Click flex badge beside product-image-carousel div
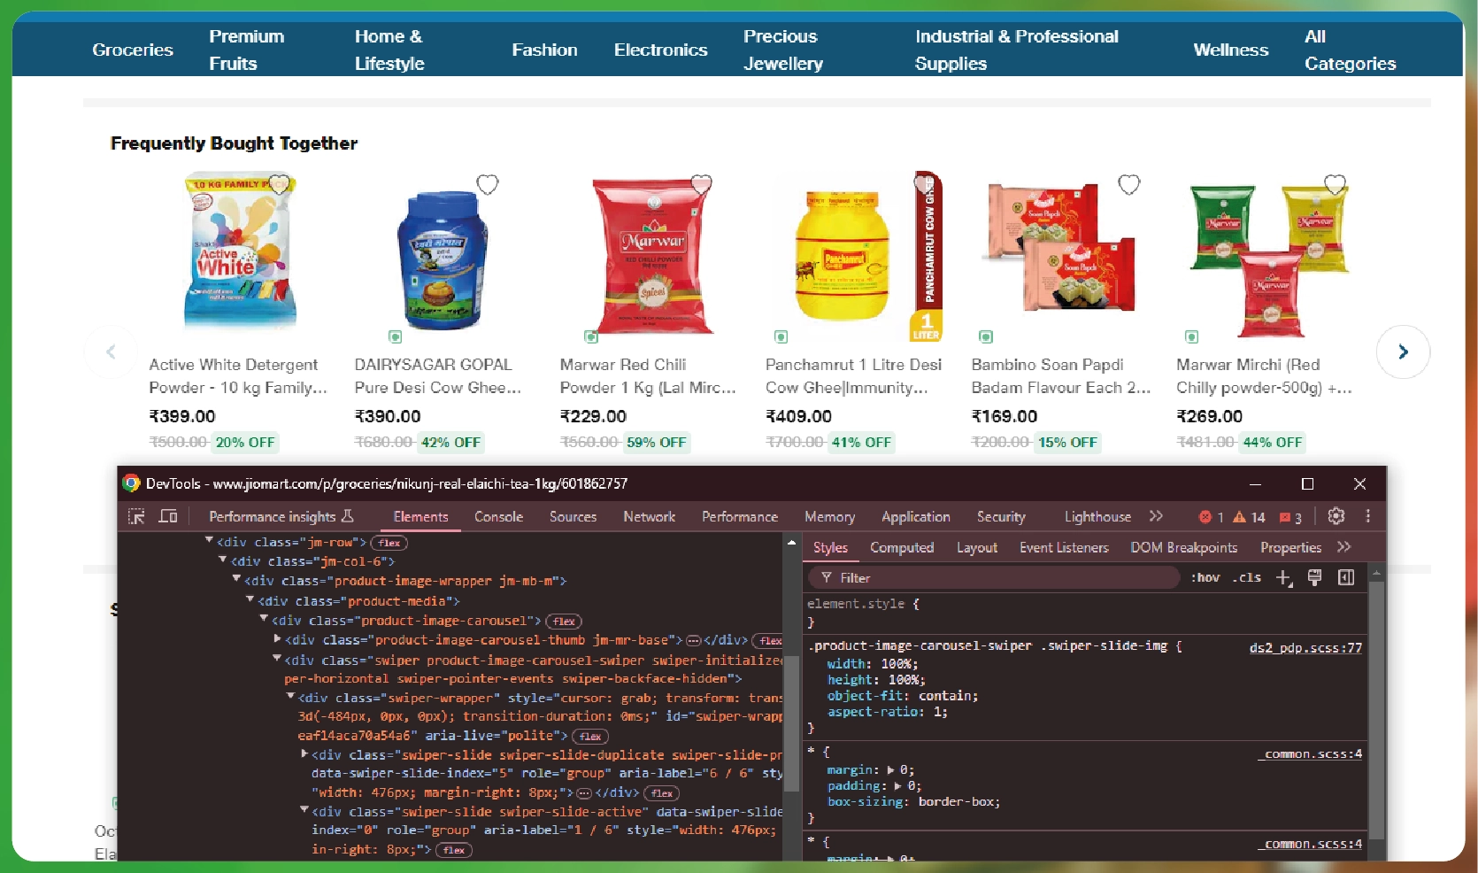 tap(564, 622)
